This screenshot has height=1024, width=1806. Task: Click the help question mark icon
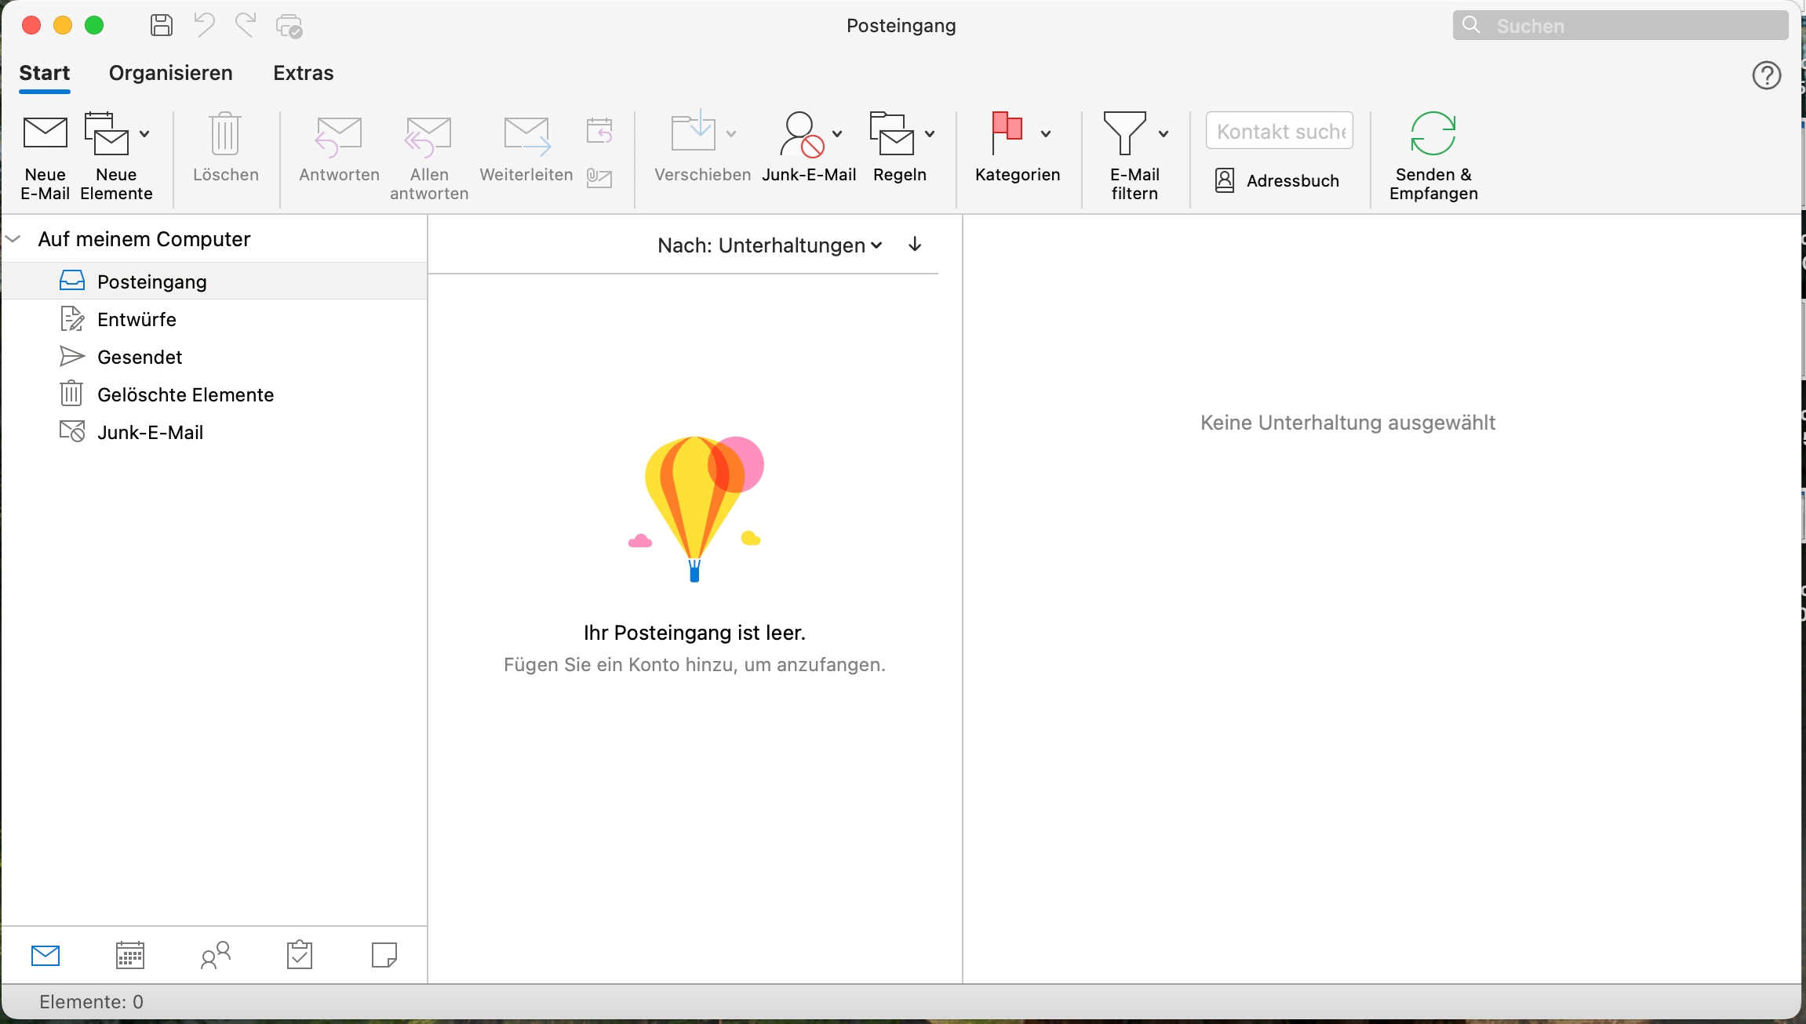pos(1766,75)
